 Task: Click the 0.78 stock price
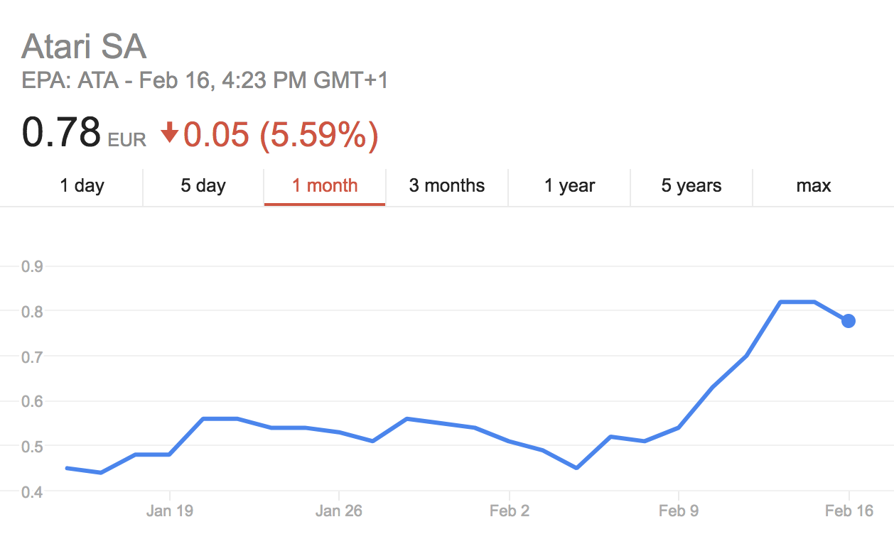(x=61, y=133)
